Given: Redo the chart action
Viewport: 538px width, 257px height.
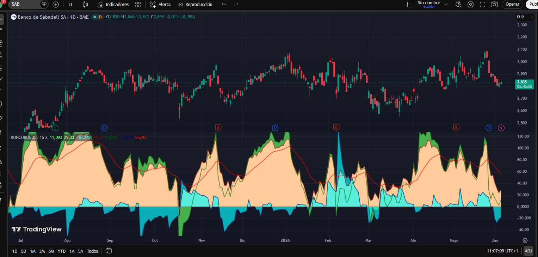Looking at the screenshot, I should (236, 5).
